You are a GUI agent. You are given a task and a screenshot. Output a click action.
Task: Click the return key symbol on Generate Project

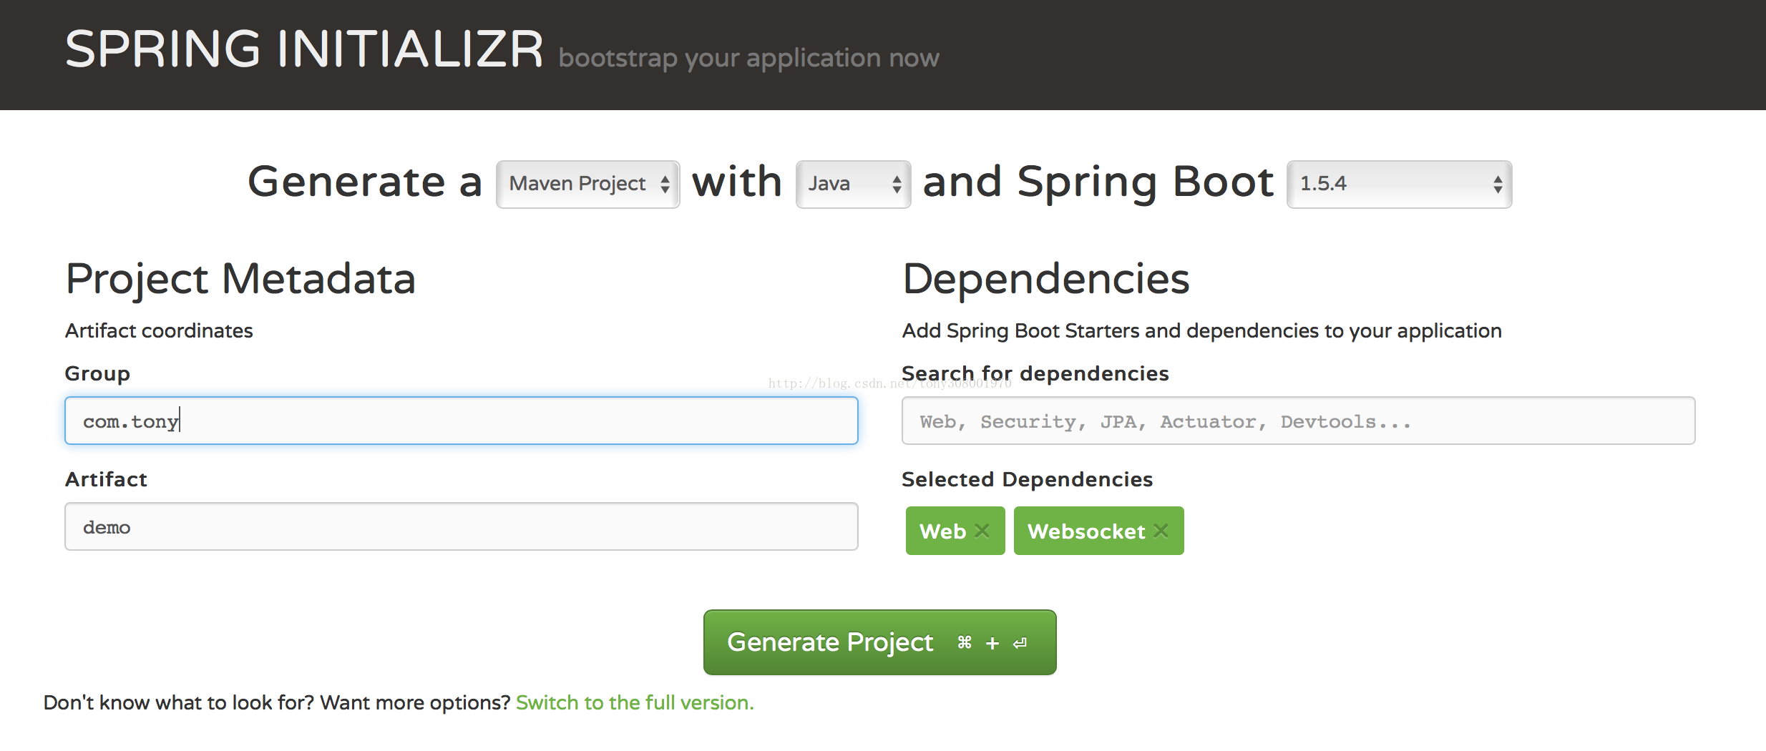tap(1020, 643)
